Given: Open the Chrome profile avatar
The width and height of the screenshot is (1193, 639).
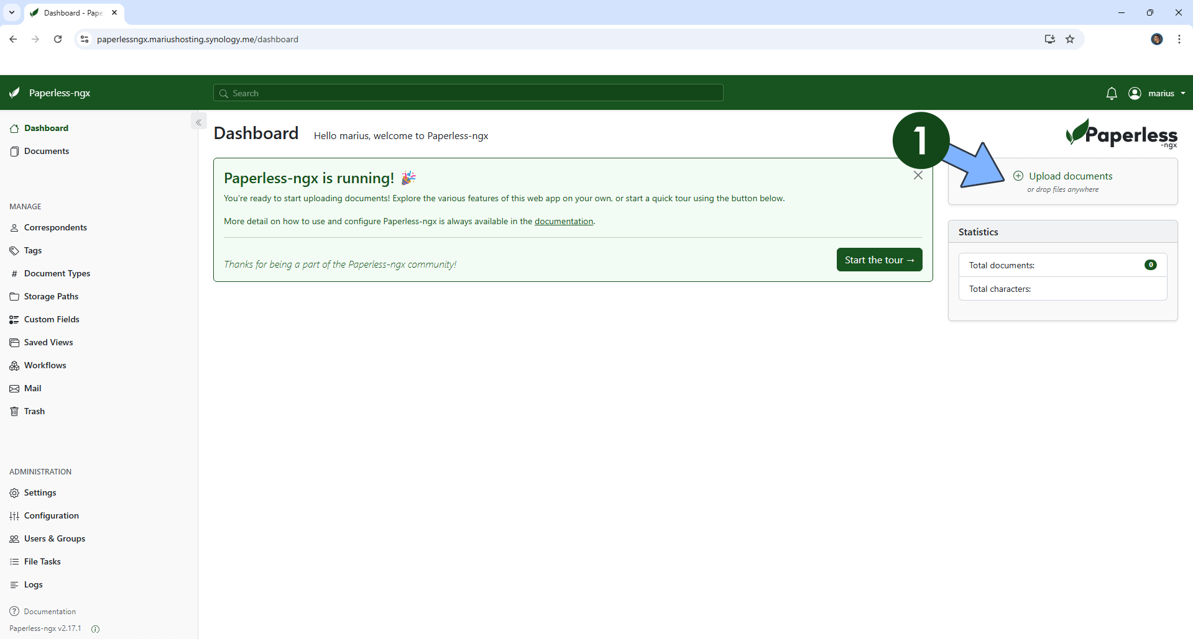Looking at the screenshot, I should click(1157, 39).
